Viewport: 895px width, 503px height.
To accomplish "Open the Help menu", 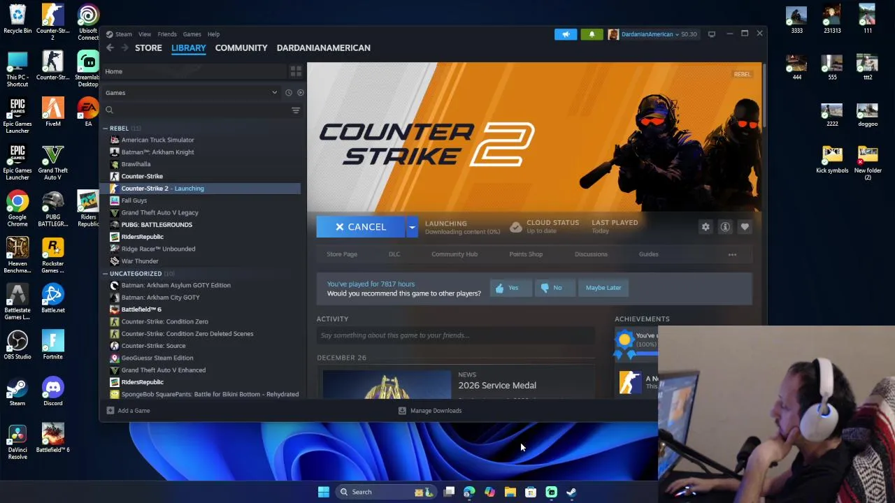I will [x=213, y=34].
